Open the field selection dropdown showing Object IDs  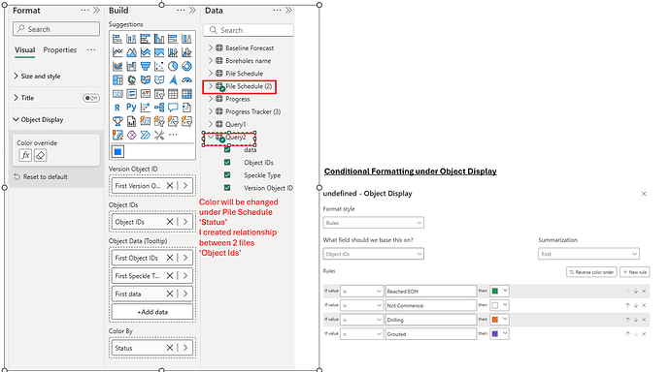tap(374, 254)
